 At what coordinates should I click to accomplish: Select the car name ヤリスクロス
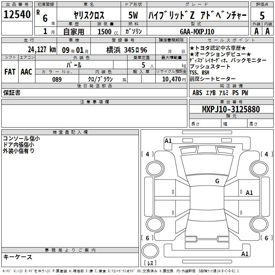pos(89,15)
